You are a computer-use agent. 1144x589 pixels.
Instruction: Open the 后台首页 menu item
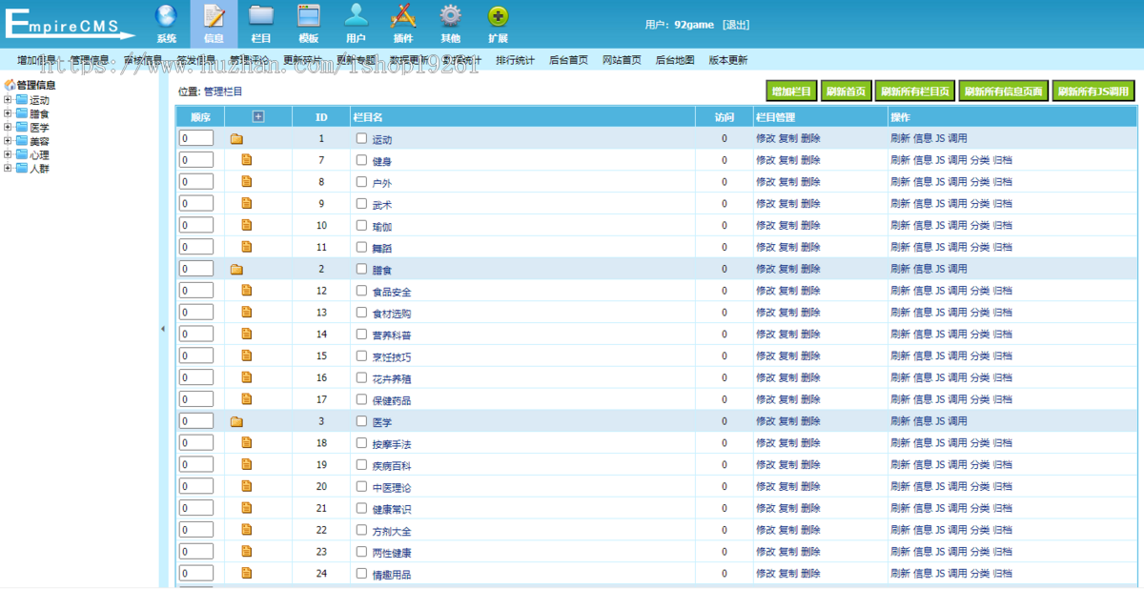[x=568, y=60]
